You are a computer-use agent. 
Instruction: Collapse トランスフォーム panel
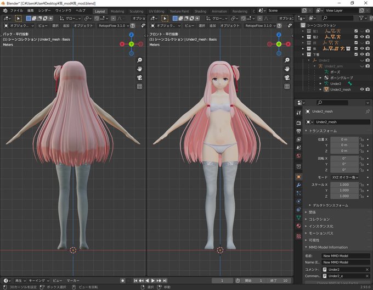(x=306, y=131)
